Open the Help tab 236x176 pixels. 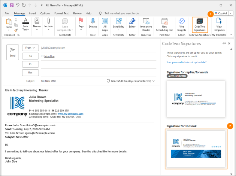click(x=88, y=13)
